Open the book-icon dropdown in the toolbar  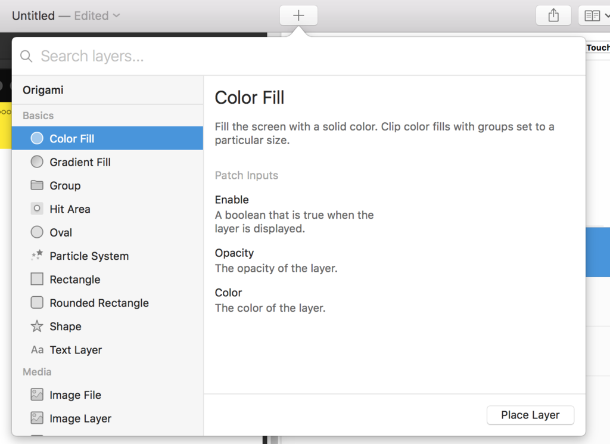(x=595, y=15)
